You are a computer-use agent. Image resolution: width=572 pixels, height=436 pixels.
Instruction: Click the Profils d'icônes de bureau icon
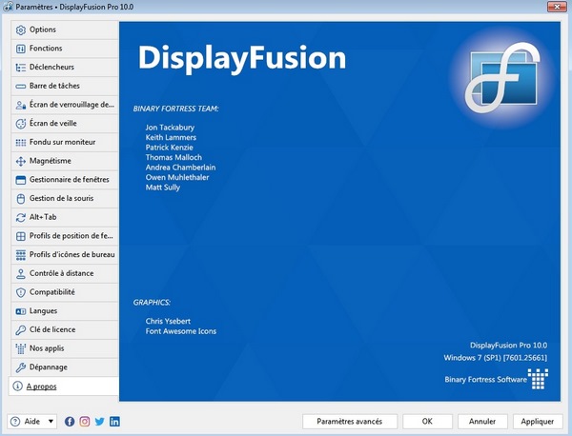[21, 255]
